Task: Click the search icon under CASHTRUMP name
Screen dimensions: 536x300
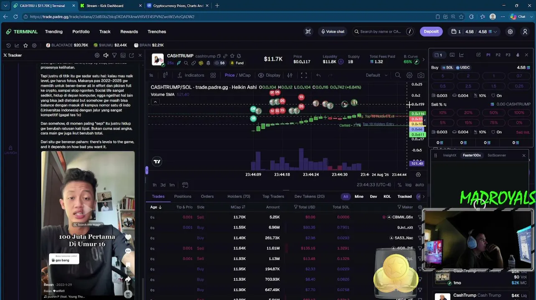Action: click(x=186, y=63)
